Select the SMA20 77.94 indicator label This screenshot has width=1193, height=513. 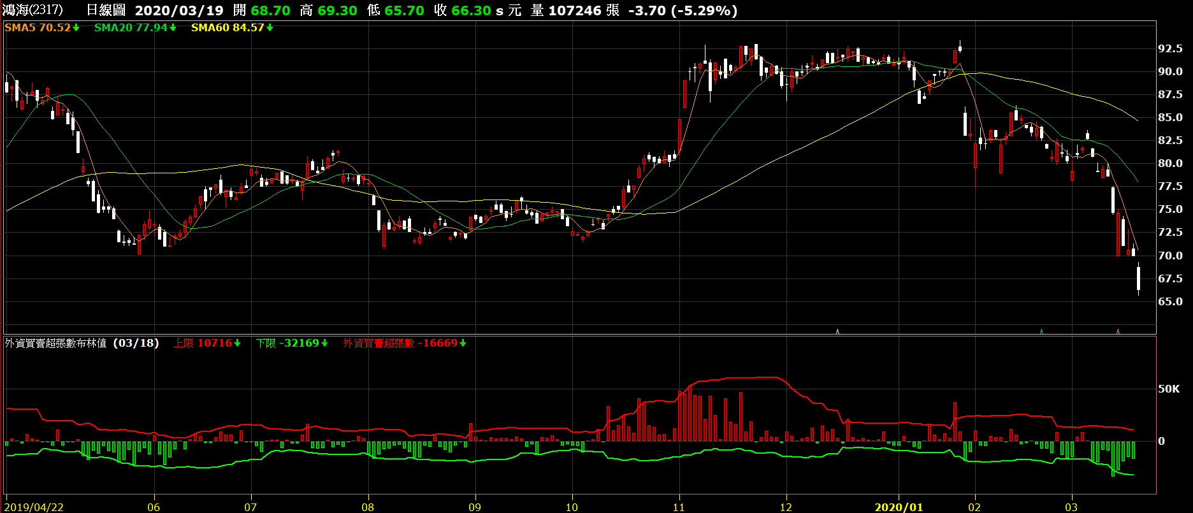(x=131, y=28)
